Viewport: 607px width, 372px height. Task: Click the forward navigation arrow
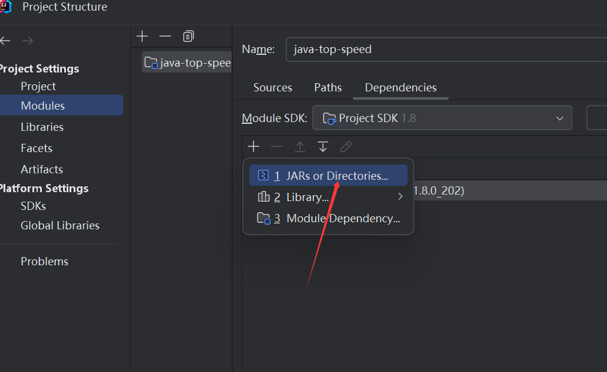27,41
